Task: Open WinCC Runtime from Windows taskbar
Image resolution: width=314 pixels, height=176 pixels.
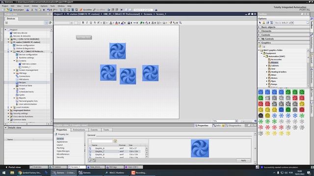Action: click(x=115, y=173)
